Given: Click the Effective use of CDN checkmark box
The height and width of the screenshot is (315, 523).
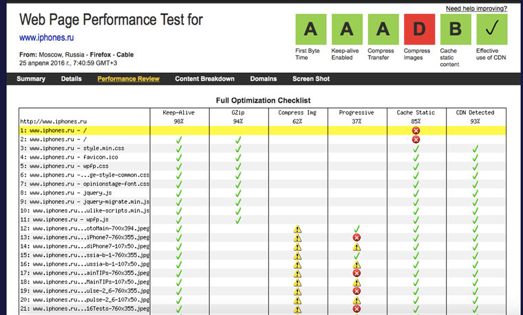Looking at the screenshot, I should pyautogui.click(x=491, y=30).
